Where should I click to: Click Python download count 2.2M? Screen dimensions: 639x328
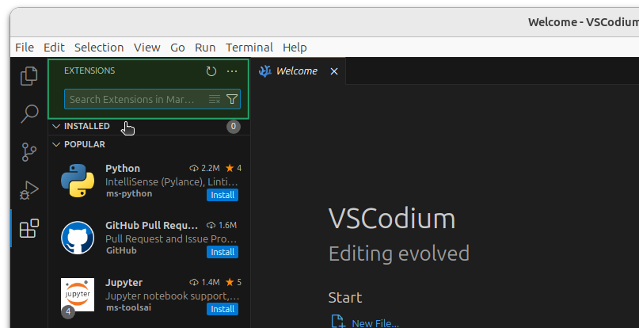pos(204,168)
